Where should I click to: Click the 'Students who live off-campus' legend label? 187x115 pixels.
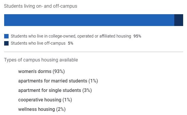(x=38, y=43)
